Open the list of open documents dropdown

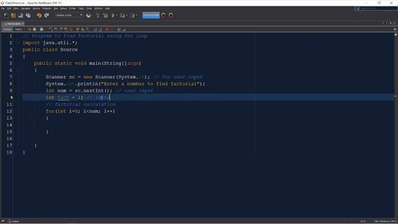pos(391,24)
